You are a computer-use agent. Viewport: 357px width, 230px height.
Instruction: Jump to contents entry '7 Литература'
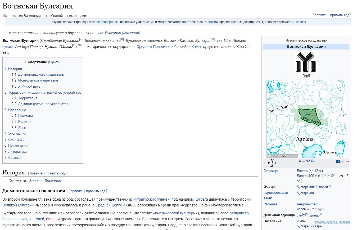pos(16,152)
